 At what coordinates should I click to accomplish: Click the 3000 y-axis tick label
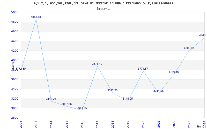point(15,108)
